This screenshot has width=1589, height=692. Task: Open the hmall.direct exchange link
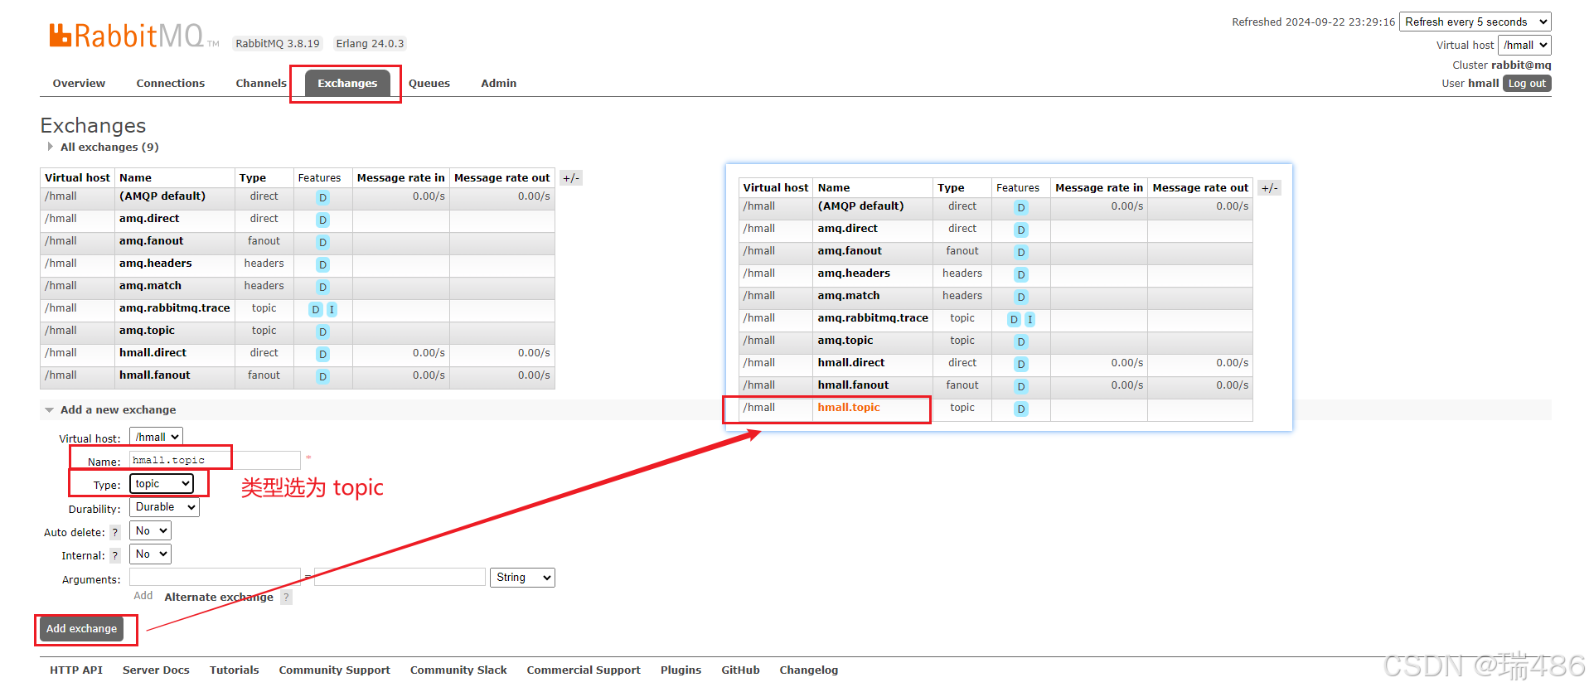click(x=153, y=353)
